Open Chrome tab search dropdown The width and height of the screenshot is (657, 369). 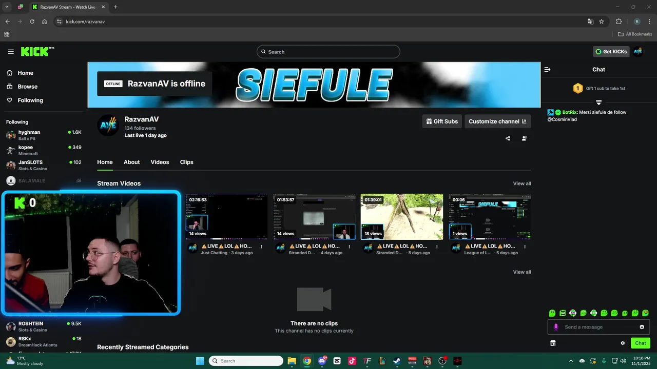(x=7, y=7)
